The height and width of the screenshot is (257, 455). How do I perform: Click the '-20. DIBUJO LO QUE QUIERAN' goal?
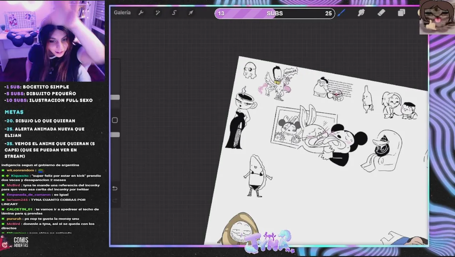[40, 121]
